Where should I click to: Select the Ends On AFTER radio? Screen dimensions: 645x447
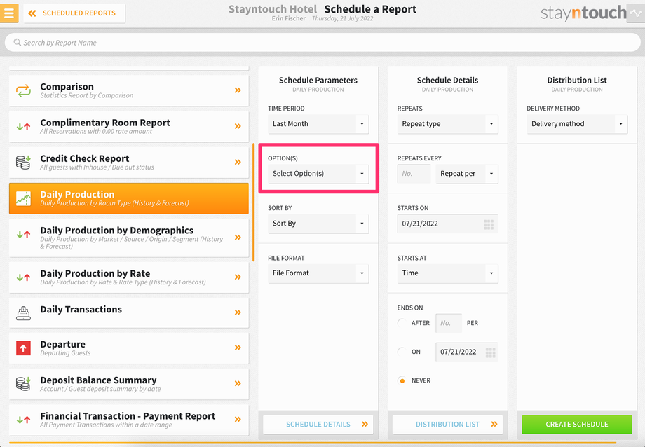coord(402,323)
